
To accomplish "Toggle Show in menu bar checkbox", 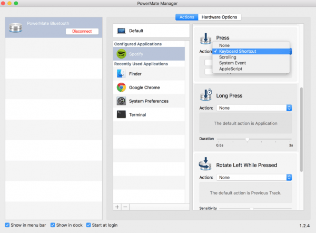I will click(x=7, y=225).
